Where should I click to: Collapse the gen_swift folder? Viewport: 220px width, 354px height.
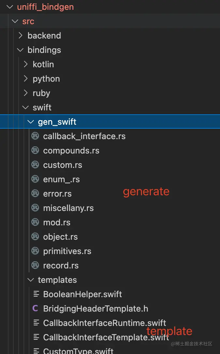[31, 121]
